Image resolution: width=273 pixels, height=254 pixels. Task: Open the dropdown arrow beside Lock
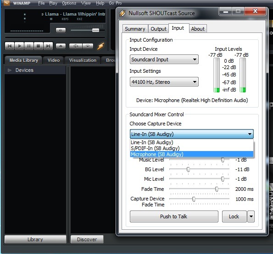pos(251,216)
